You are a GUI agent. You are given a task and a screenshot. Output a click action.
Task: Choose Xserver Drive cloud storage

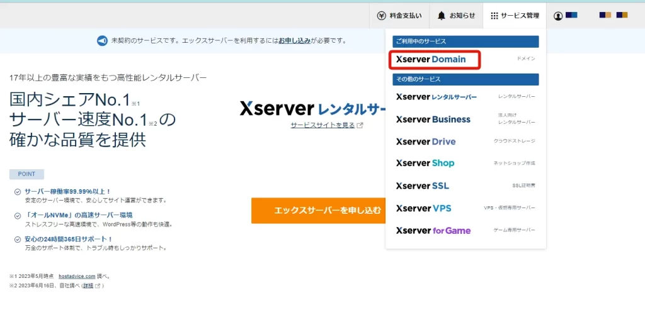click(x=426, y=141)
